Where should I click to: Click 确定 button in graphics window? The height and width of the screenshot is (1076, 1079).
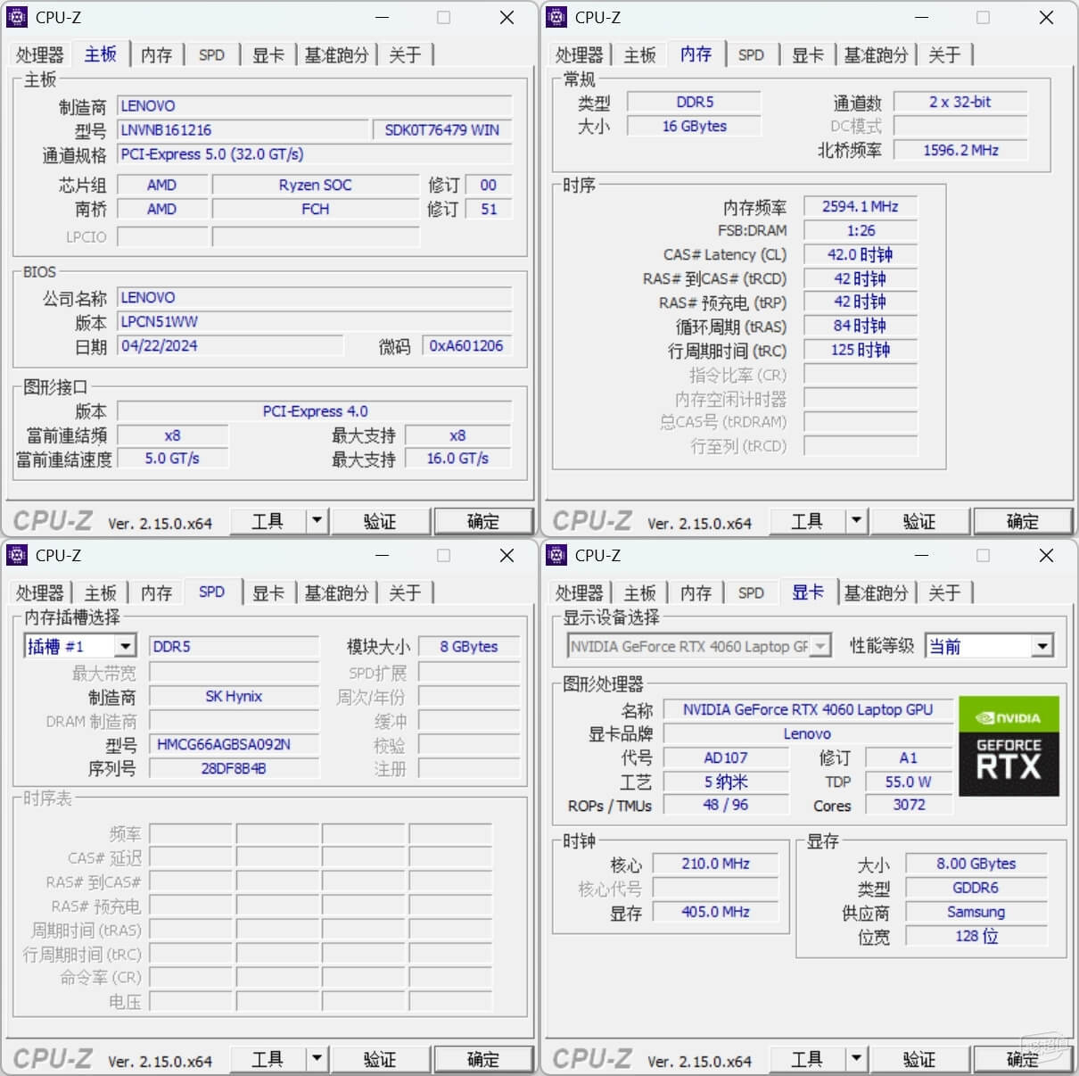(1023, 1058)
